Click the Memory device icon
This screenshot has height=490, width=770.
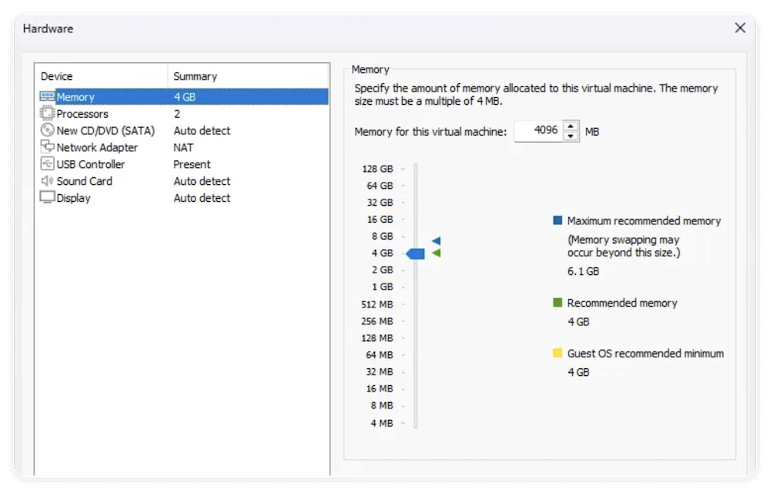(48, 96)
